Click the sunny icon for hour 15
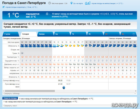The image size is (140, 109). point(74,46)
